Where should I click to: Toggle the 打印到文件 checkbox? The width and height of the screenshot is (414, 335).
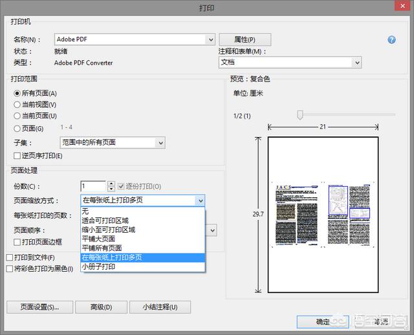(x=9, y=257)
